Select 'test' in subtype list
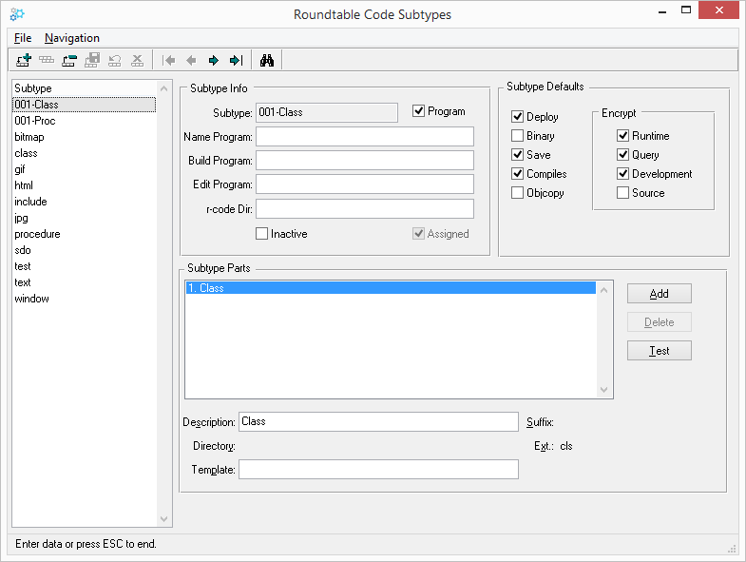 [x=84, y=266]
